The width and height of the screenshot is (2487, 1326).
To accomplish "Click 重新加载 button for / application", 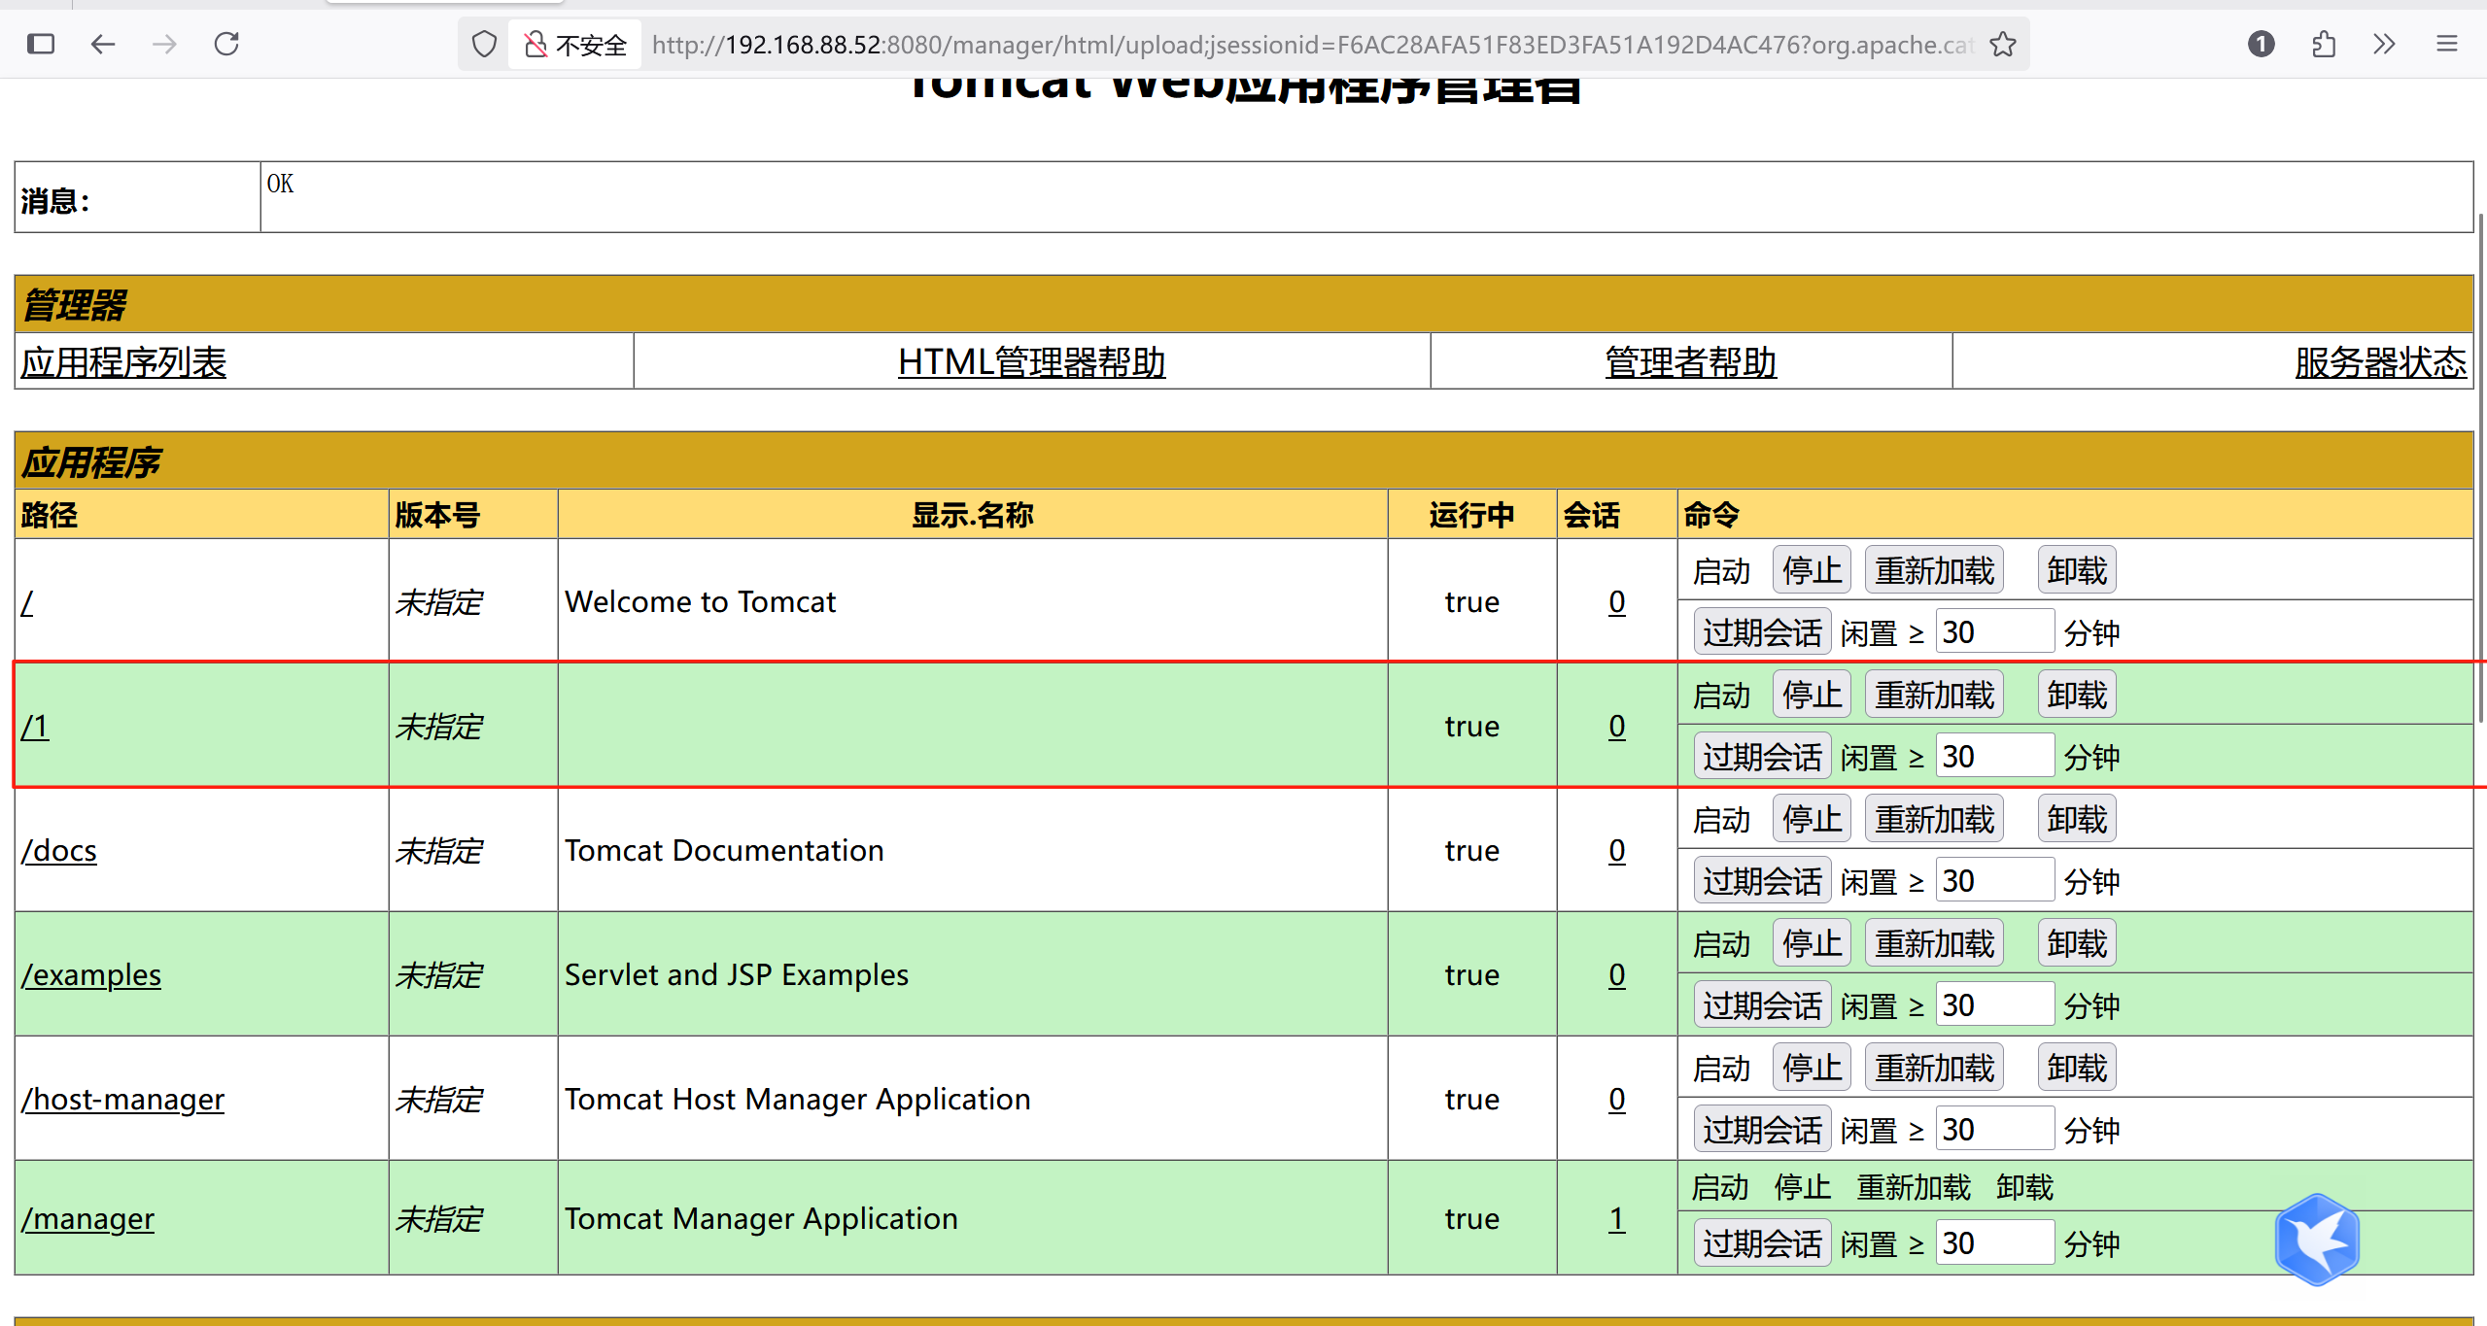I will pos(1934,570).
